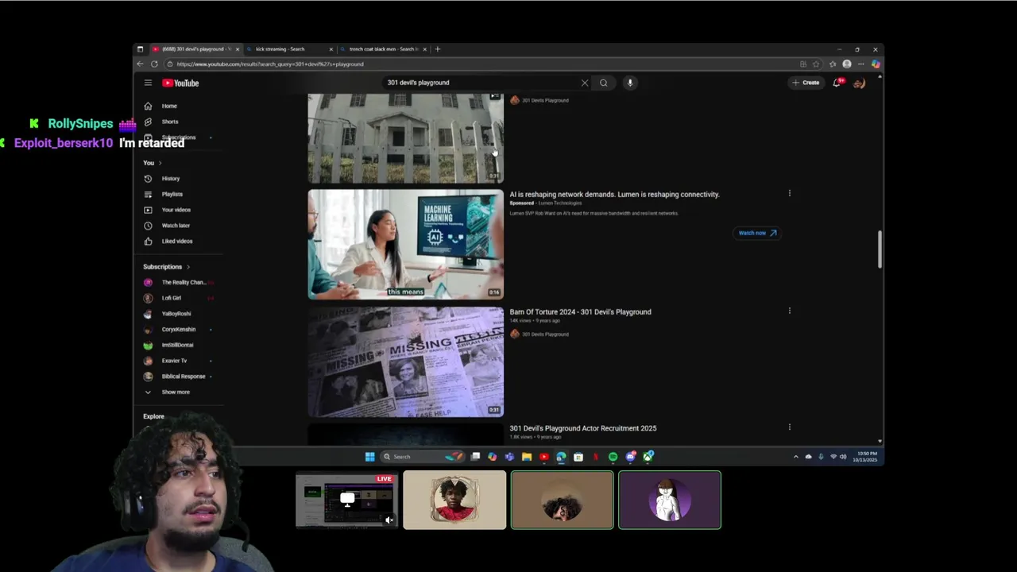Open Microsoft Store on the taskbar

pyautogui.click(x=578, y=456)
